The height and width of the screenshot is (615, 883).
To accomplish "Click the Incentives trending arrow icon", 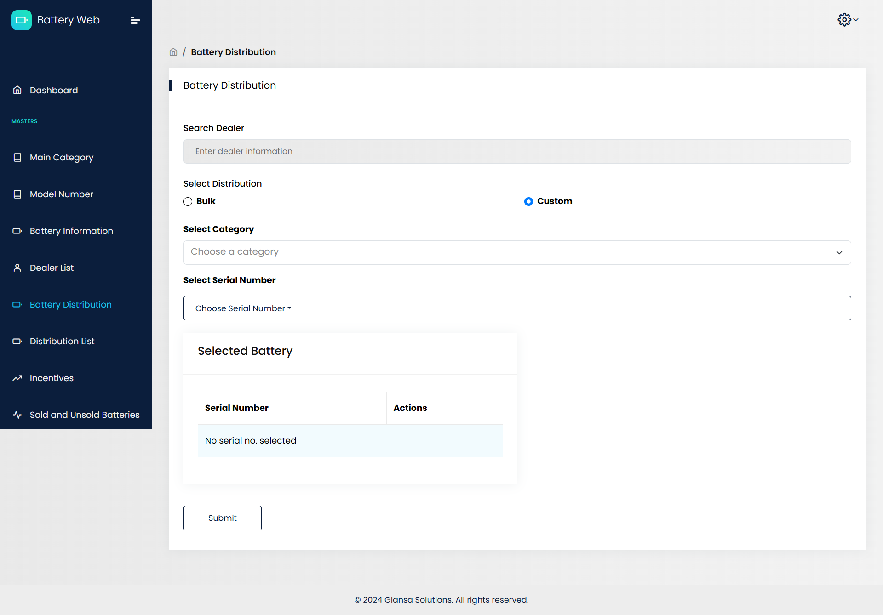I will tap(17, 378).
